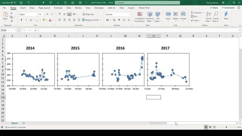
Task: Increase indent of cell contents
Action: tap(79, 20)
